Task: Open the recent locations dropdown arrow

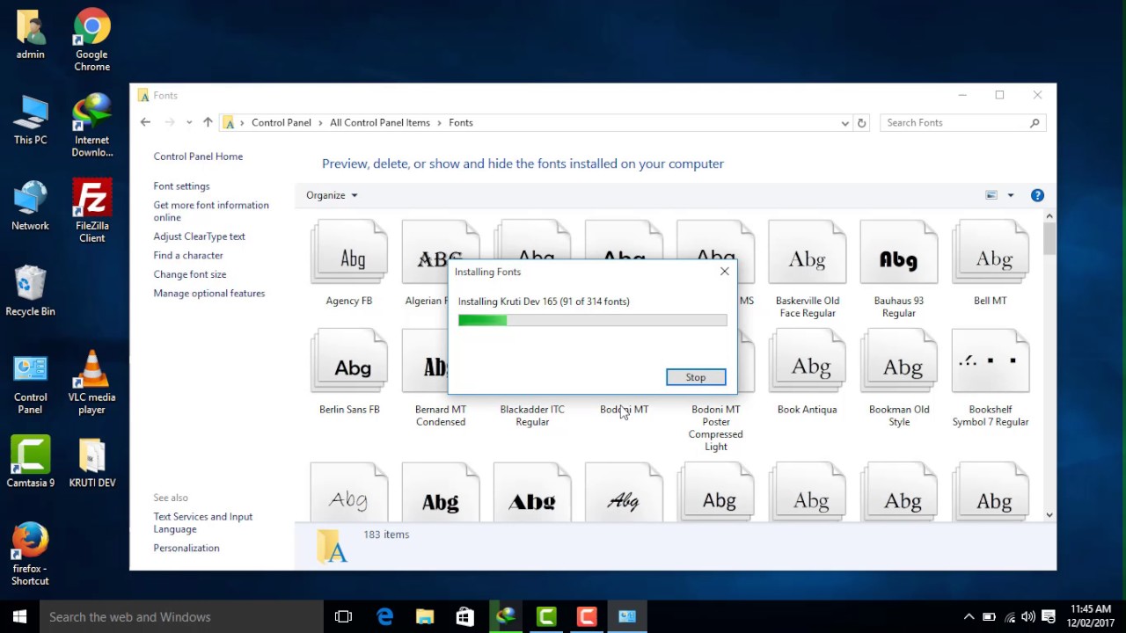Action: pos(188,123)
